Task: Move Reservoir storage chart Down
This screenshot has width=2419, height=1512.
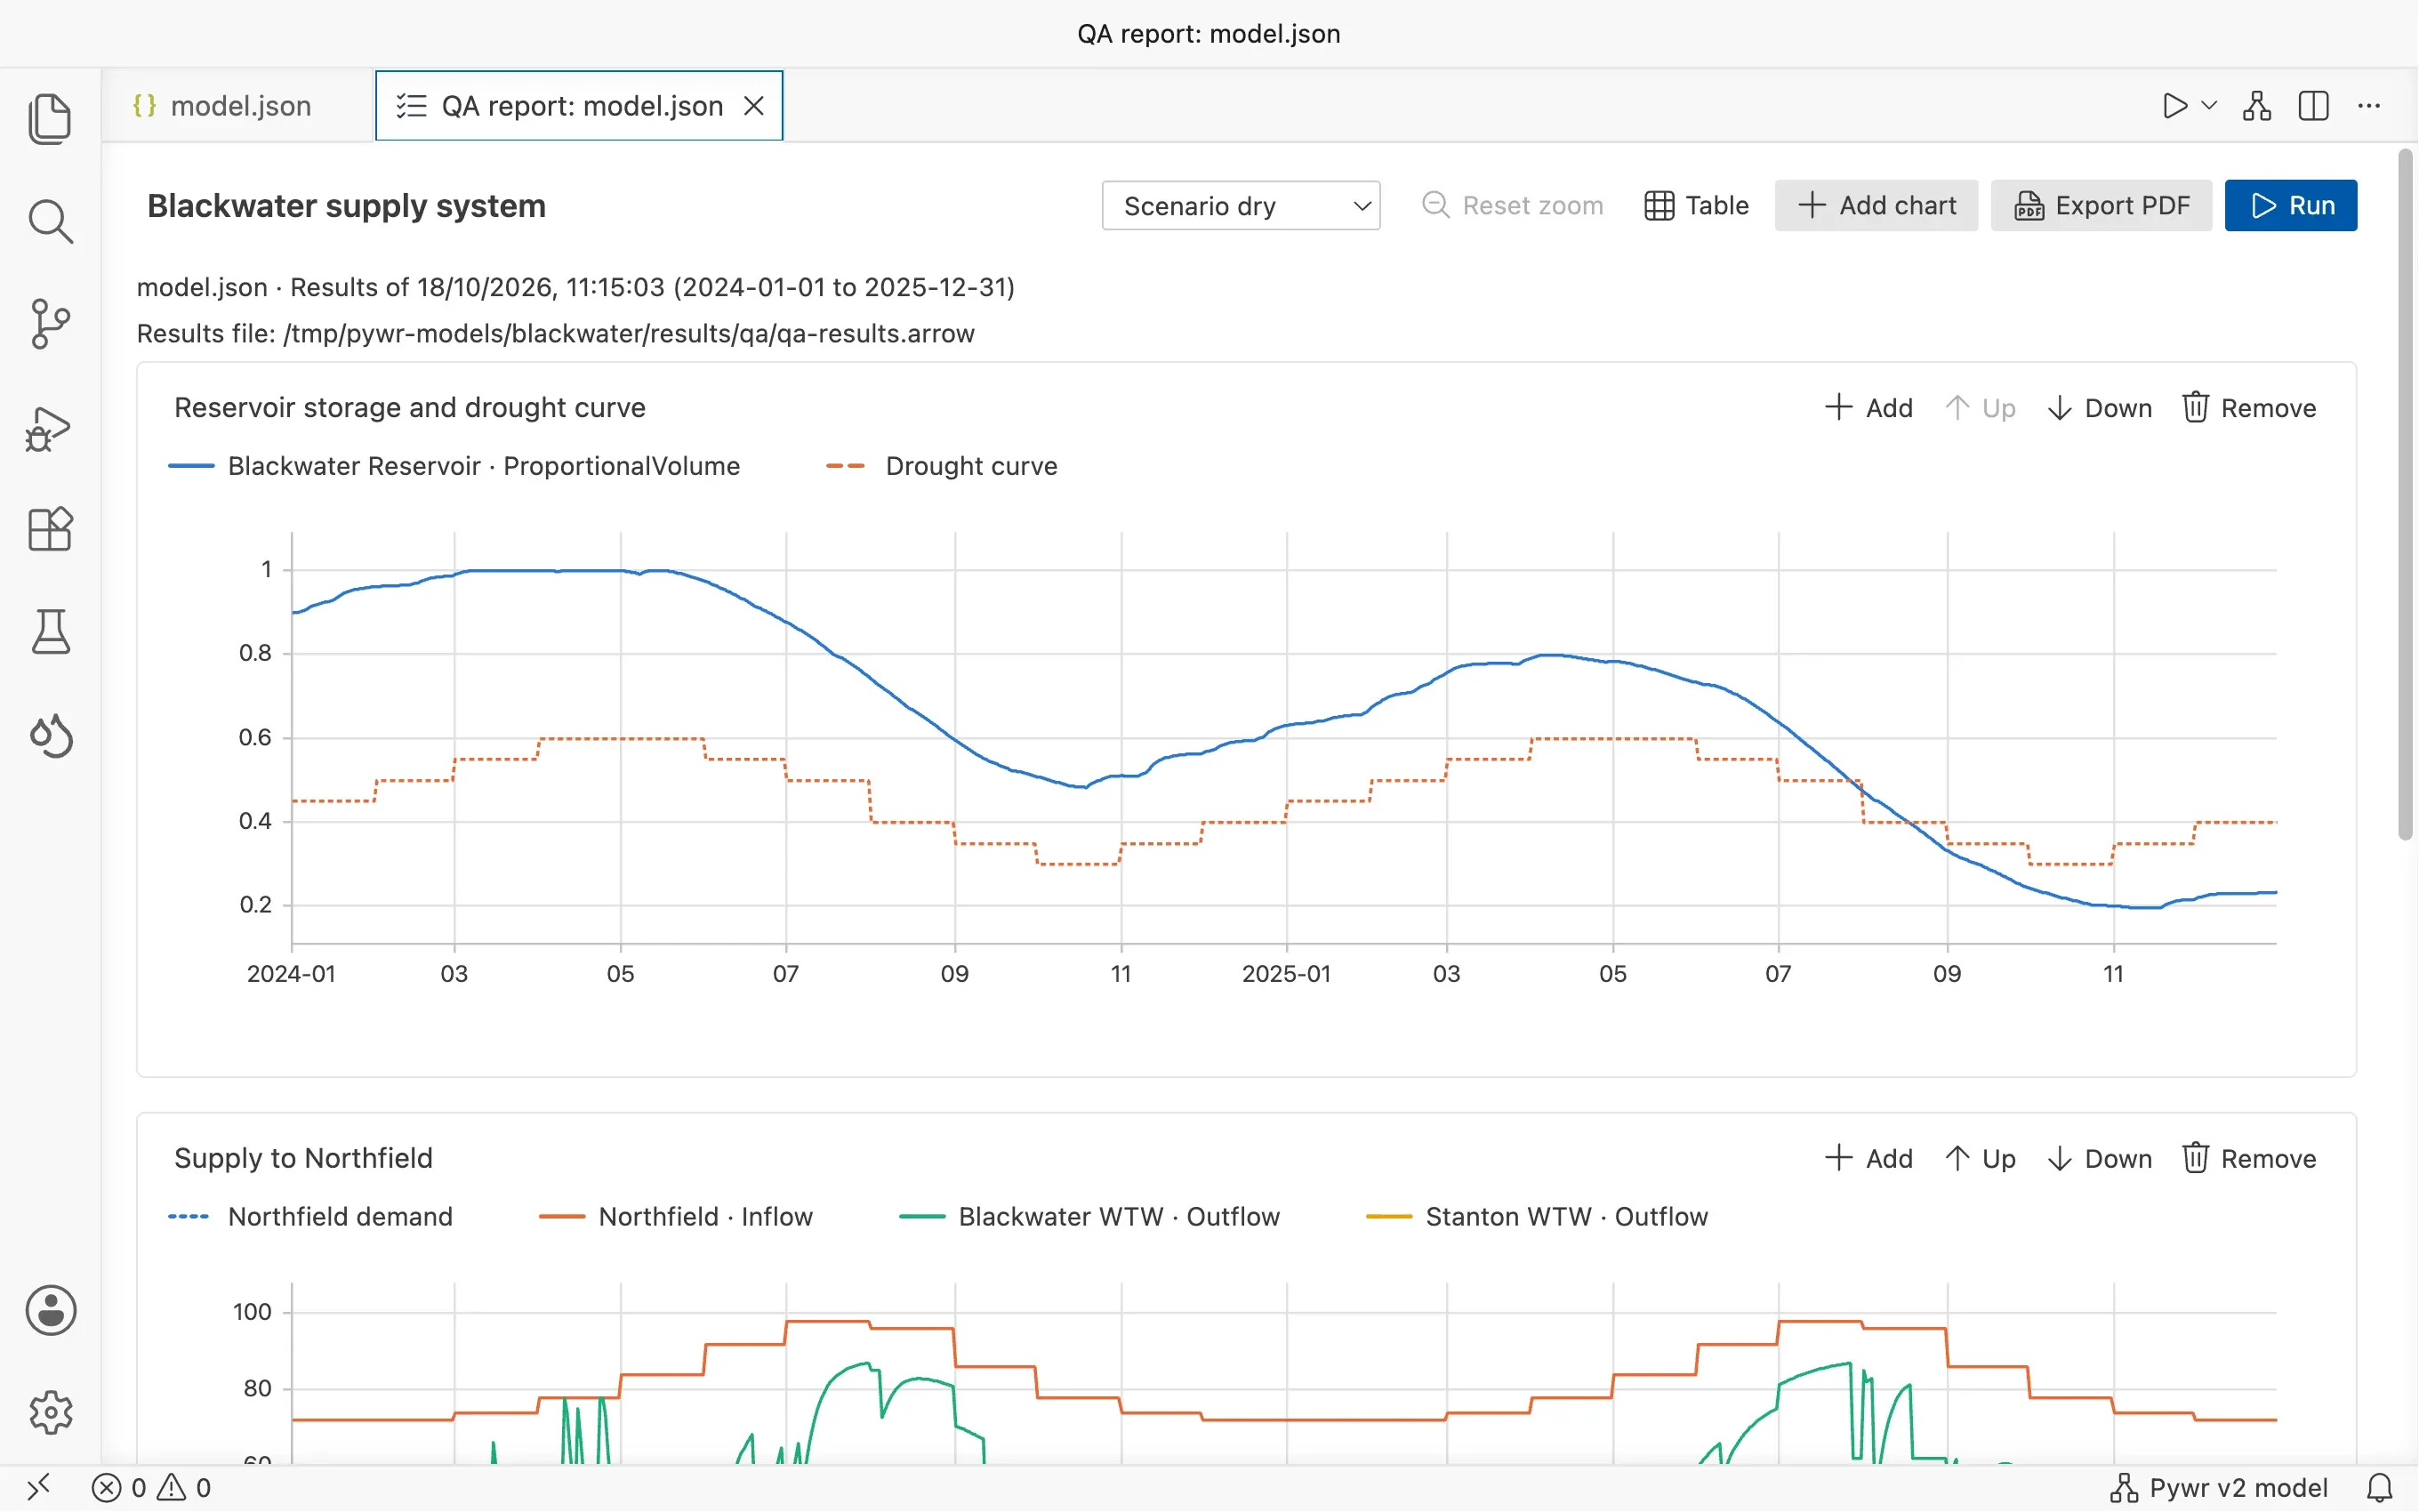Action: tap(2099, 408)
